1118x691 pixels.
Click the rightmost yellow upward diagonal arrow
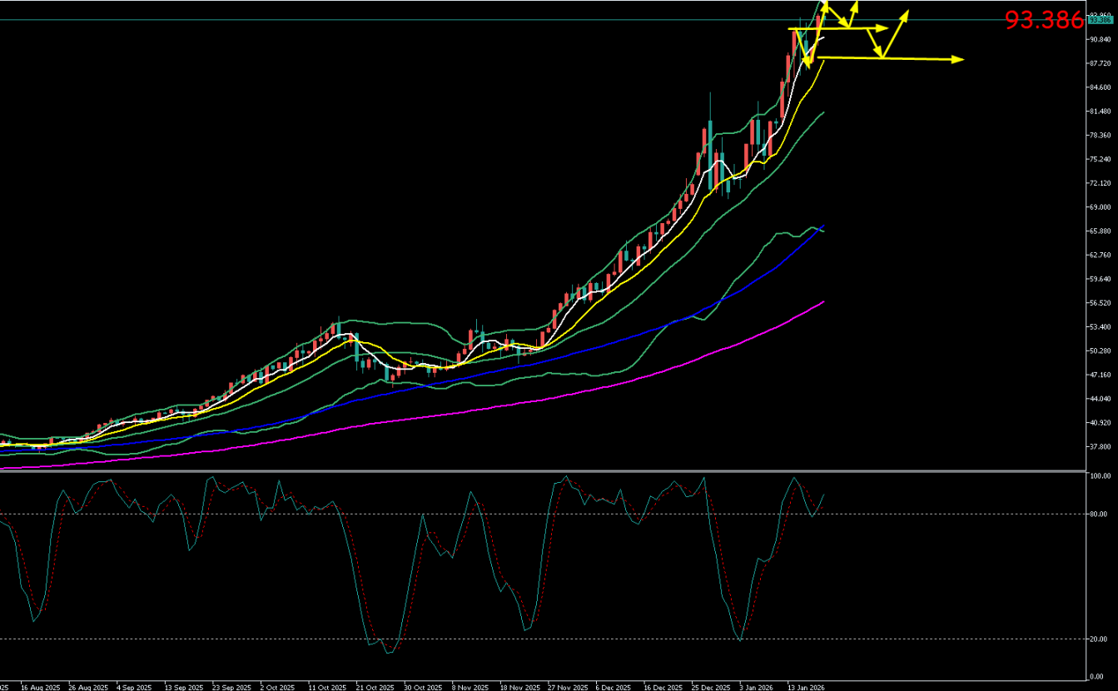click(897, 33)
